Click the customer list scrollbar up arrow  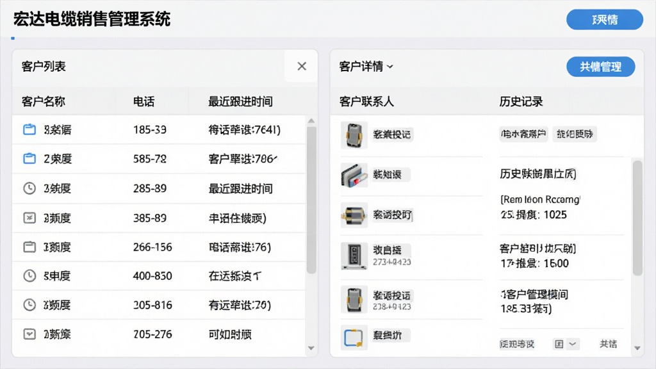[x=311, y=121]
